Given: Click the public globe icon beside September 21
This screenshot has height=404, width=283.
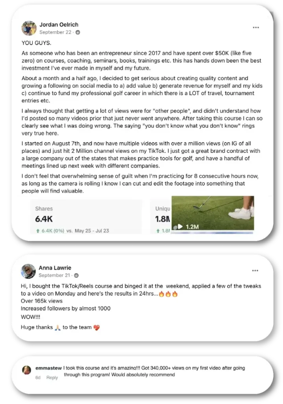Looking at the screenshot, I should pos(76,275).
